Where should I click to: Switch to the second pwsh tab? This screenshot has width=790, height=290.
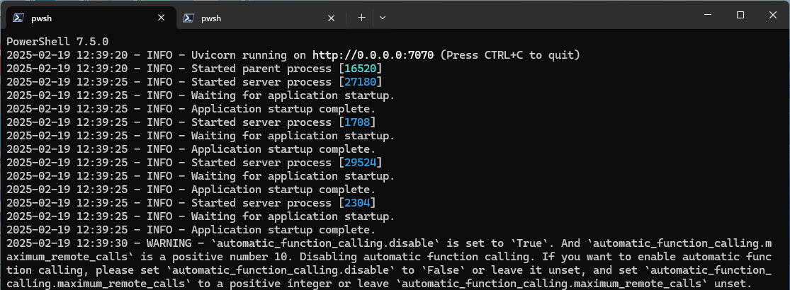pos(255,18)
